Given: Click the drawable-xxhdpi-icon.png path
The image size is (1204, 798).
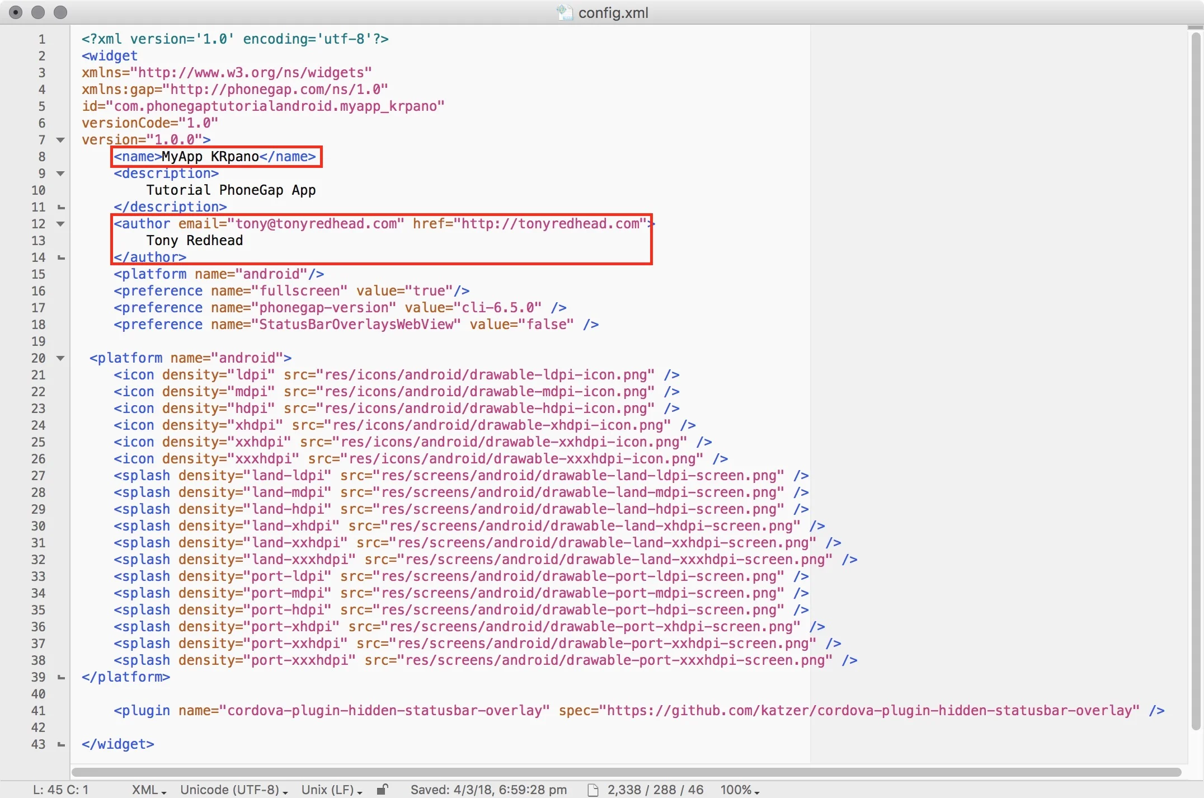Looking at the screenshot, I should 510,442.
